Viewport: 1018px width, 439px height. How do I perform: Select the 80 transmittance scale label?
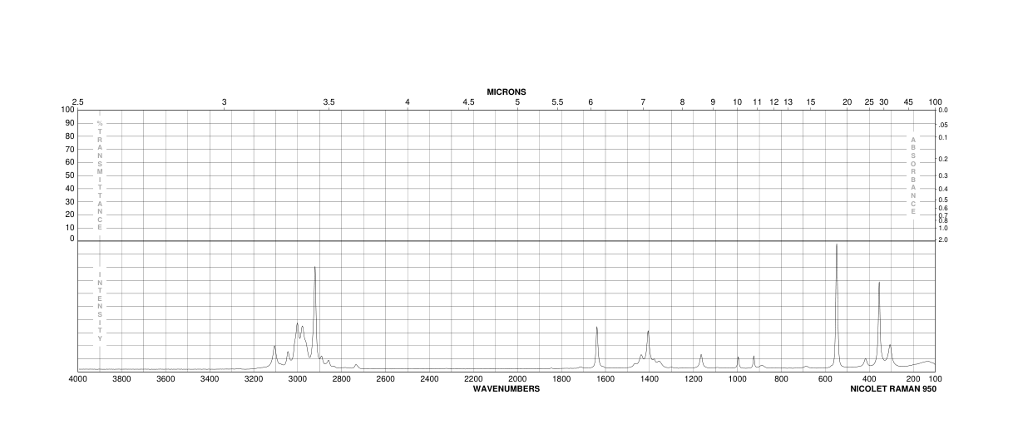[70, 136]
